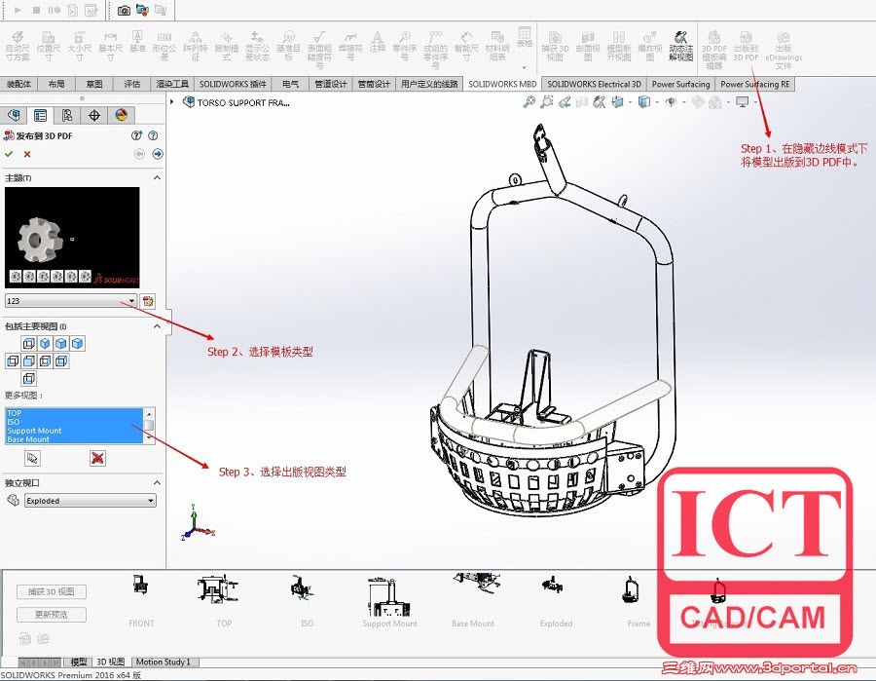Open the FeatureManager design tree tab
876x681 pixels.
(x=14, y=115)
